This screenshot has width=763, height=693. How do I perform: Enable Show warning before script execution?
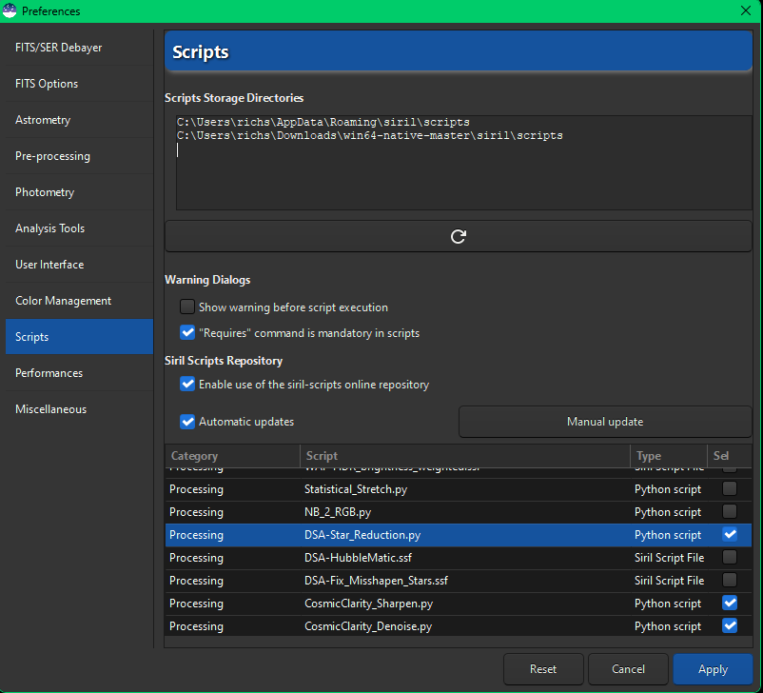187,307
